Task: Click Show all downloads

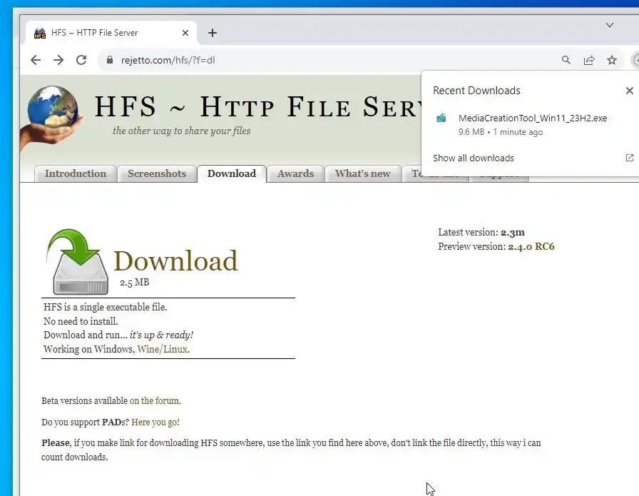Action: tap(473, 158)
